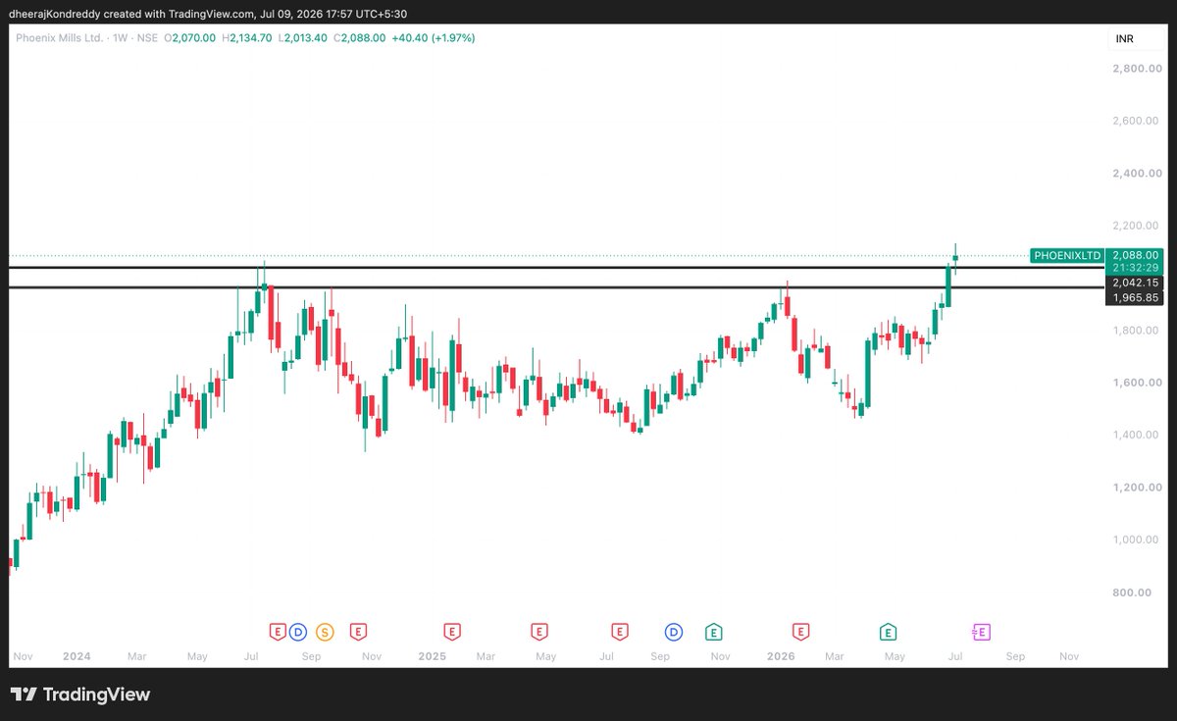Open red E earnings marker above Jul 2025

pyautogui.click(x=620, y=632)
